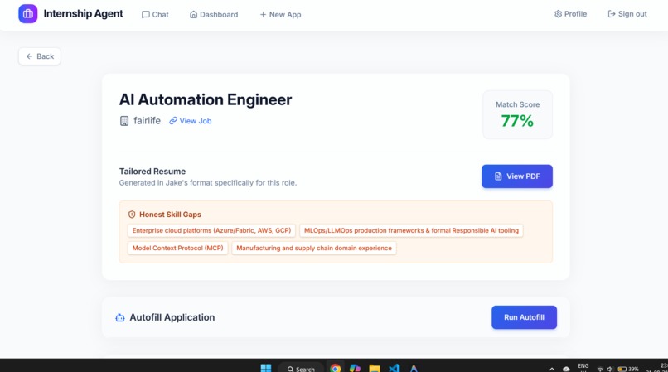Select the MLOps/LLMOps production frameworks tag
Image resolution: width=668 pixels, height=372 pixels.
411,230
